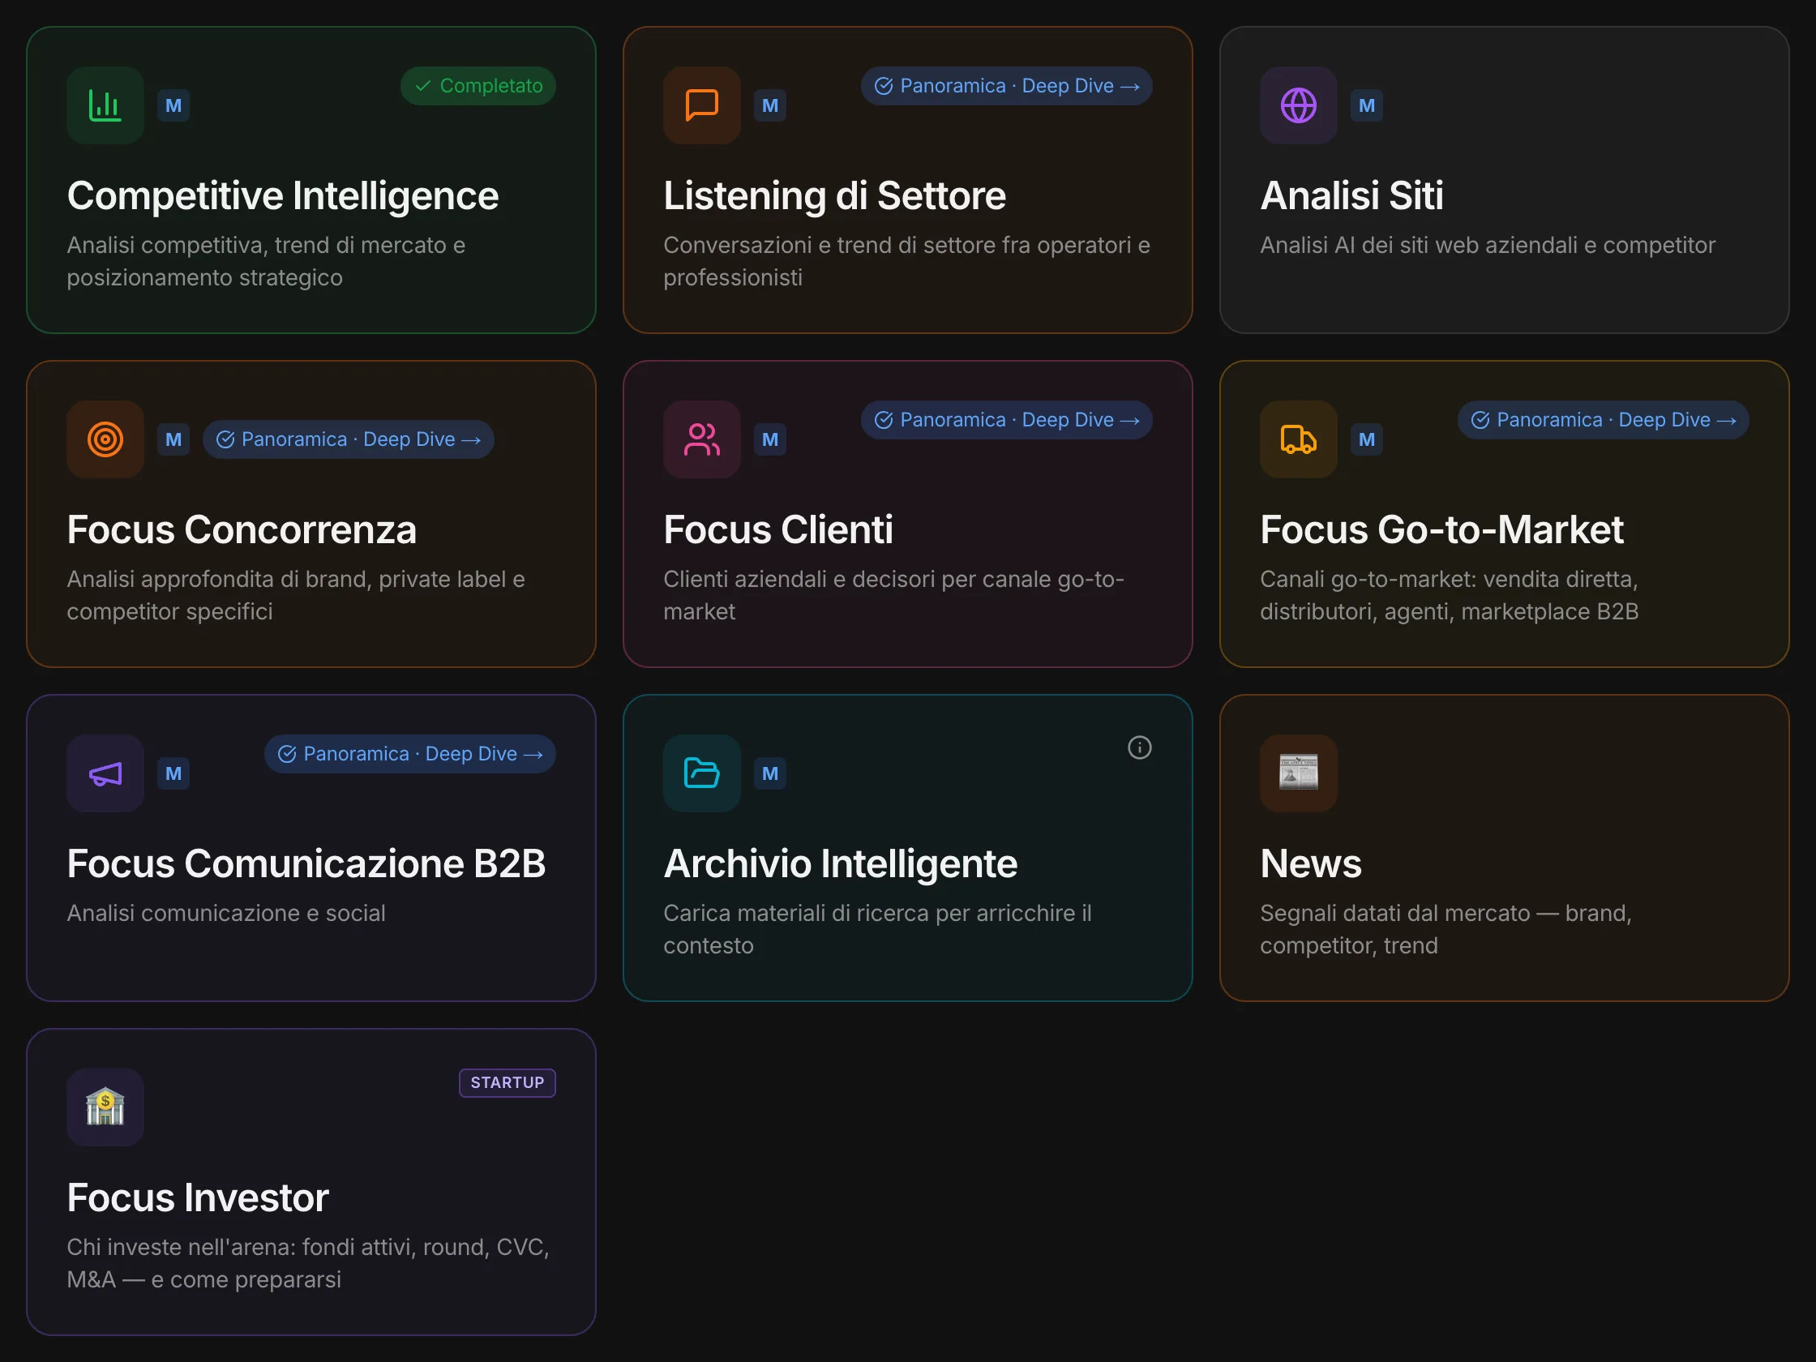The image size is (1816, 1362).
Task: Click the M badge on Listening di Settore card
Action: pyautogui.click(x=770, y=105)
